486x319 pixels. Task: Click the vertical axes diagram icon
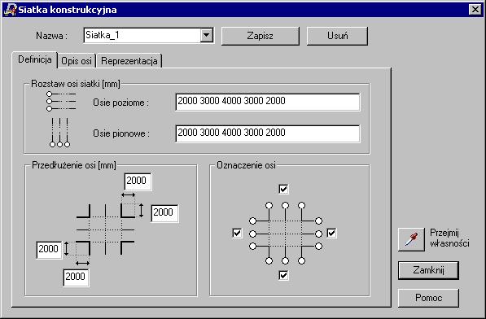point(59,133)
